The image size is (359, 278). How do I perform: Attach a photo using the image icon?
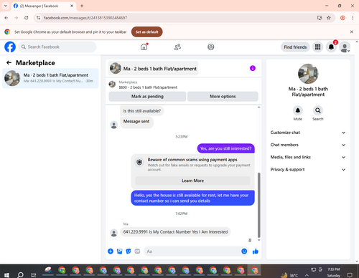click(x=119, y=251)
